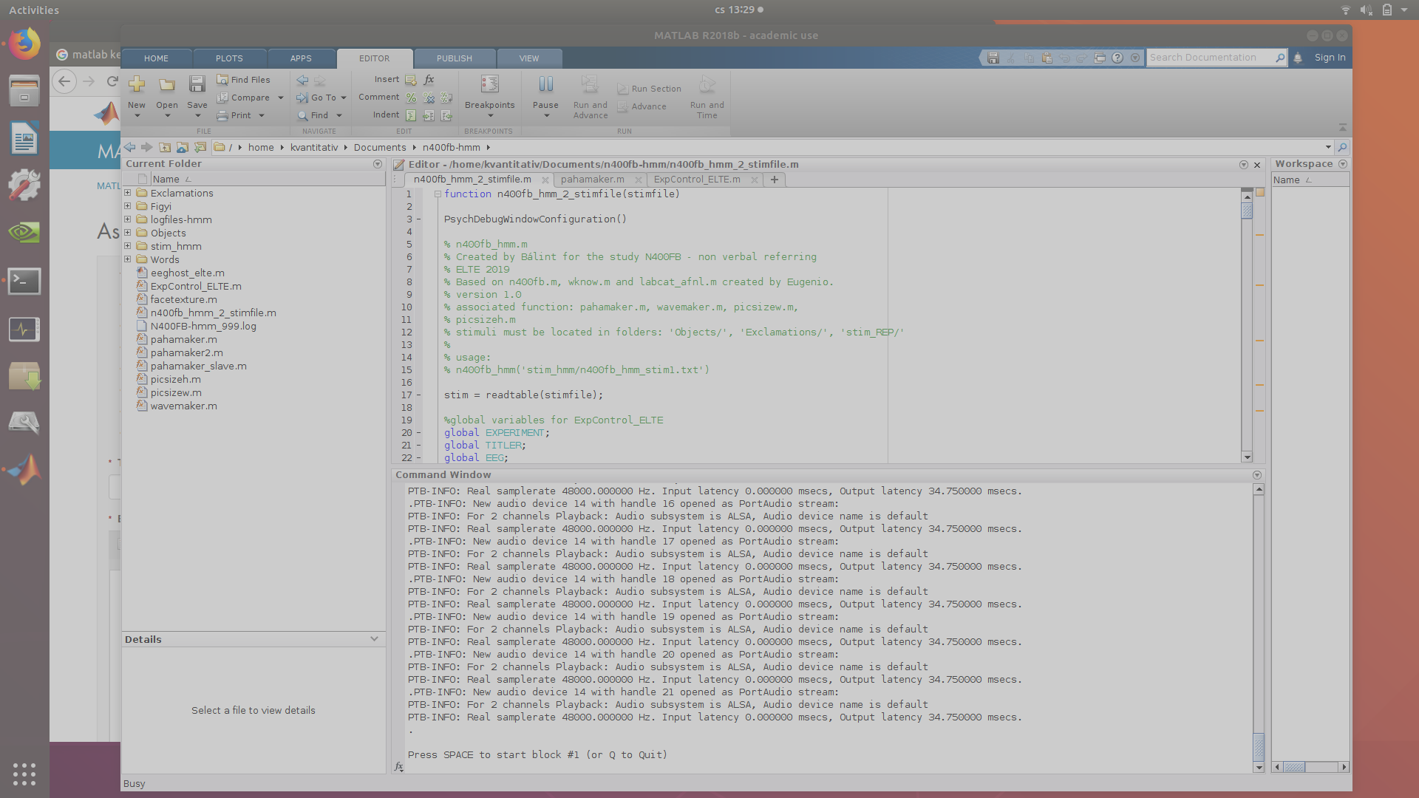Screen dimensions: 1419x798
Task: Collapse function code fold on line 1
Action: [x=438, y=194]
